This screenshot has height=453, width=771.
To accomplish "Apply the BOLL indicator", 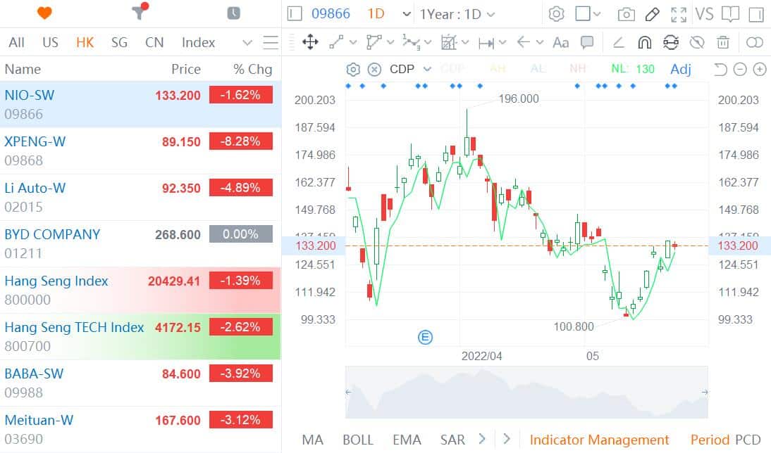I will [358, 439].
